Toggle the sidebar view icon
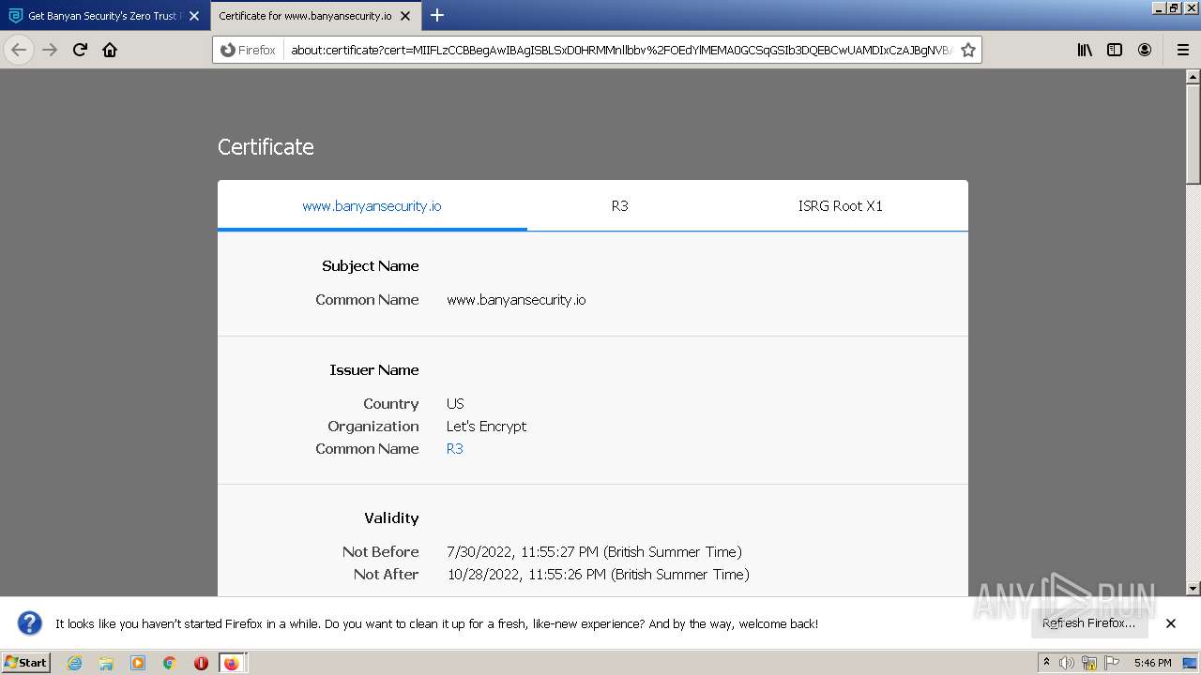The height and width of the screenshot is (675, 1201). pyautogui.click(x=1115, y=50)
